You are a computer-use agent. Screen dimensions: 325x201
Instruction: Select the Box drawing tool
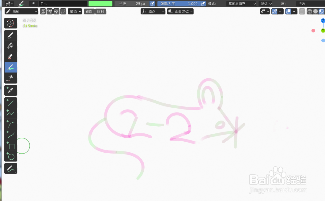tap(10, 146)
